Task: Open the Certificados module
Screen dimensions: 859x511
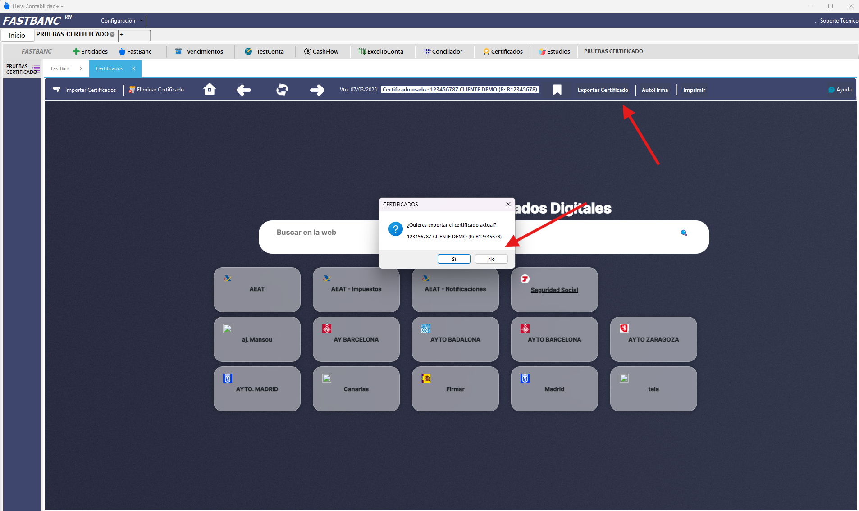Action: point(503,51)
